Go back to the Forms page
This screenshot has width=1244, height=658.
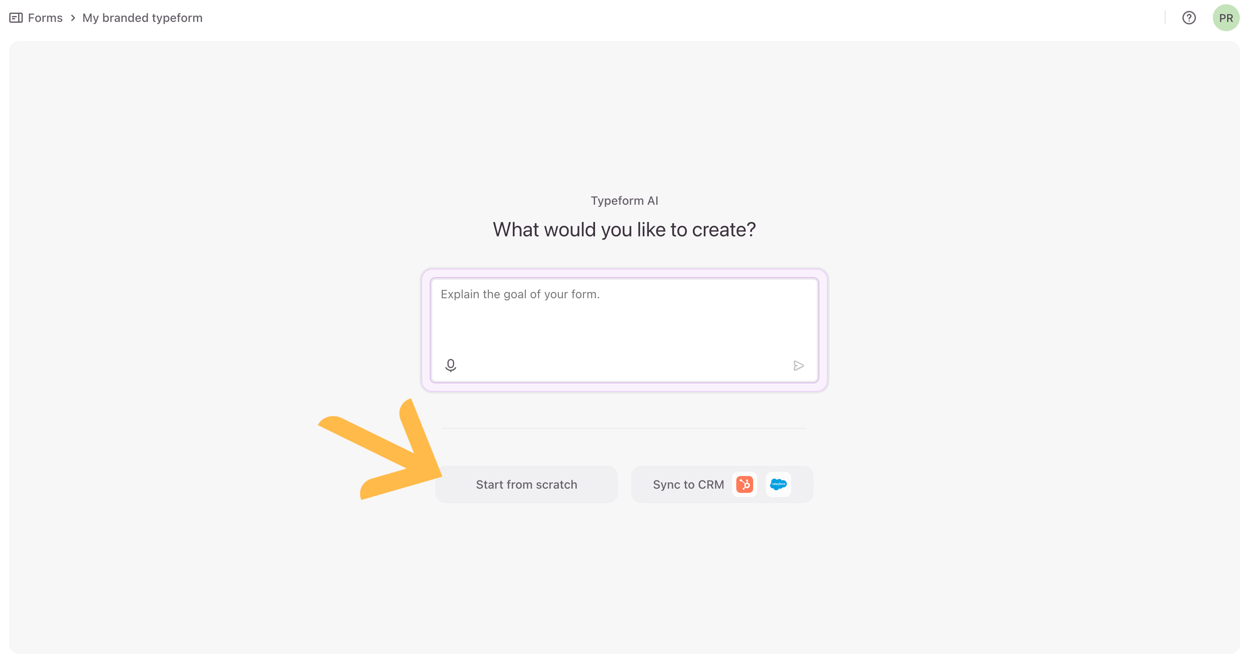click(x=45, y=18)
